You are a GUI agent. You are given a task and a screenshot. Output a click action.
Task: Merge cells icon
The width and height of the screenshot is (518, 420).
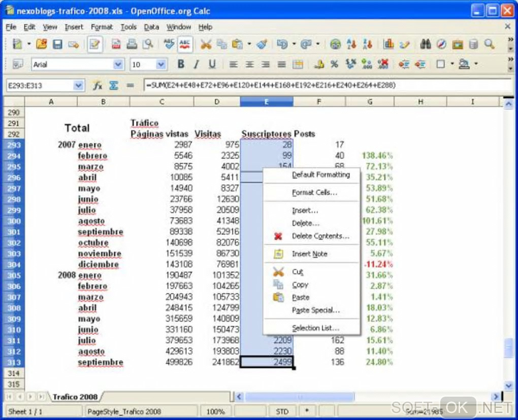tap(298, 64)
